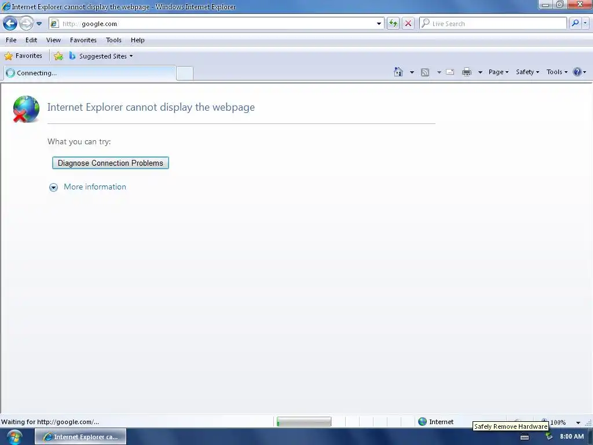
Task: Click the Waiting for http://google.com/ status text
Action: coord(50,422)
